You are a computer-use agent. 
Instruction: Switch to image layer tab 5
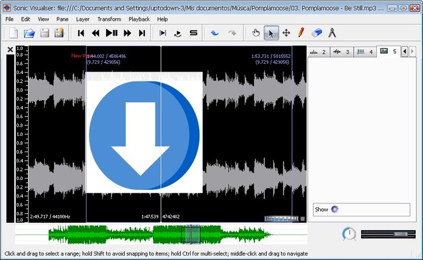389,51
